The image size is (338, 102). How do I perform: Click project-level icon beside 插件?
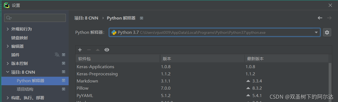pyautogui.click(x=64, y=55)
